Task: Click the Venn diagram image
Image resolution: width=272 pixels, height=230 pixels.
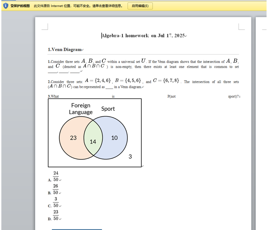Action: click(95, 133)
